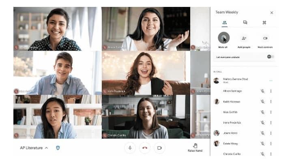292x163 pixels.
Task: Mute Nick Griffith's microphone
Action: pos(262,112)
